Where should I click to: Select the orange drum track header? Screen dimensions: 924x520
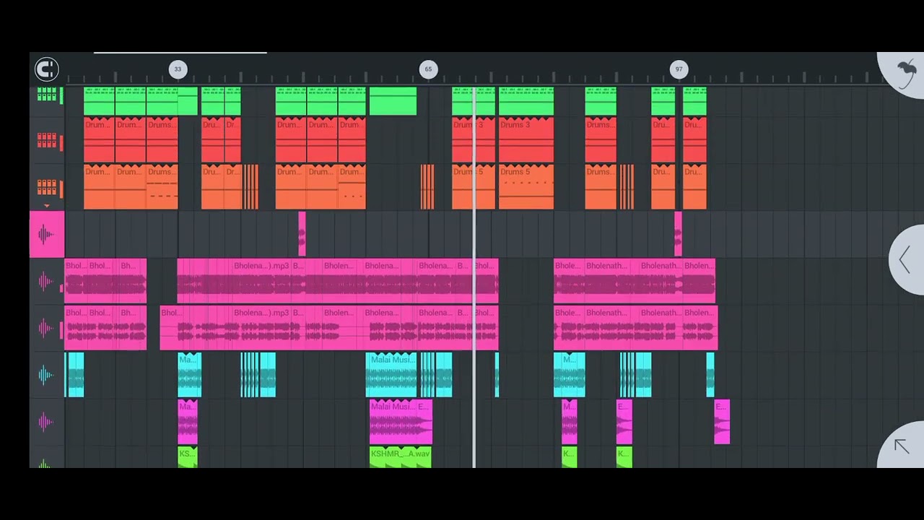pyautogui.click(x=47, y=186)
